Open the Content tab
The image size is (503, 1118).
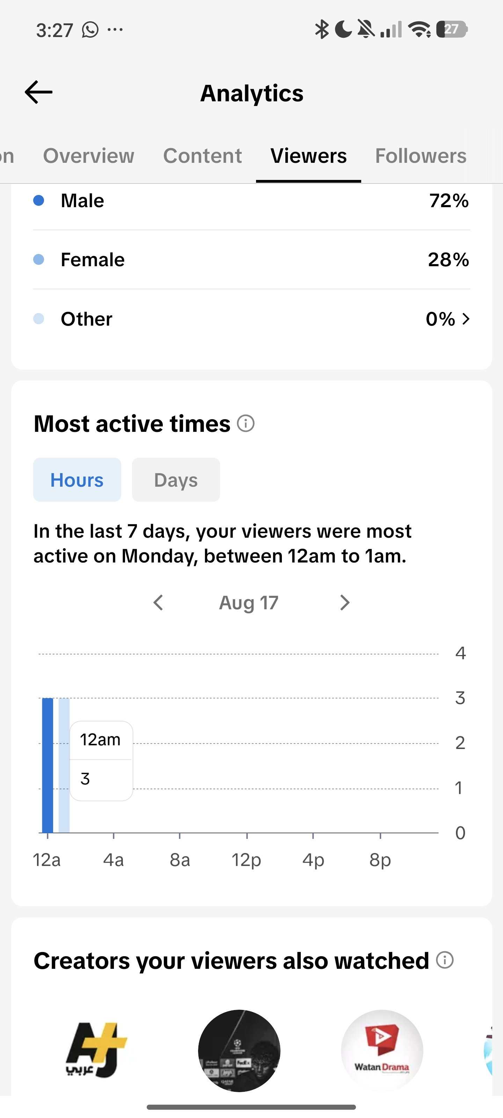(202, 156)
